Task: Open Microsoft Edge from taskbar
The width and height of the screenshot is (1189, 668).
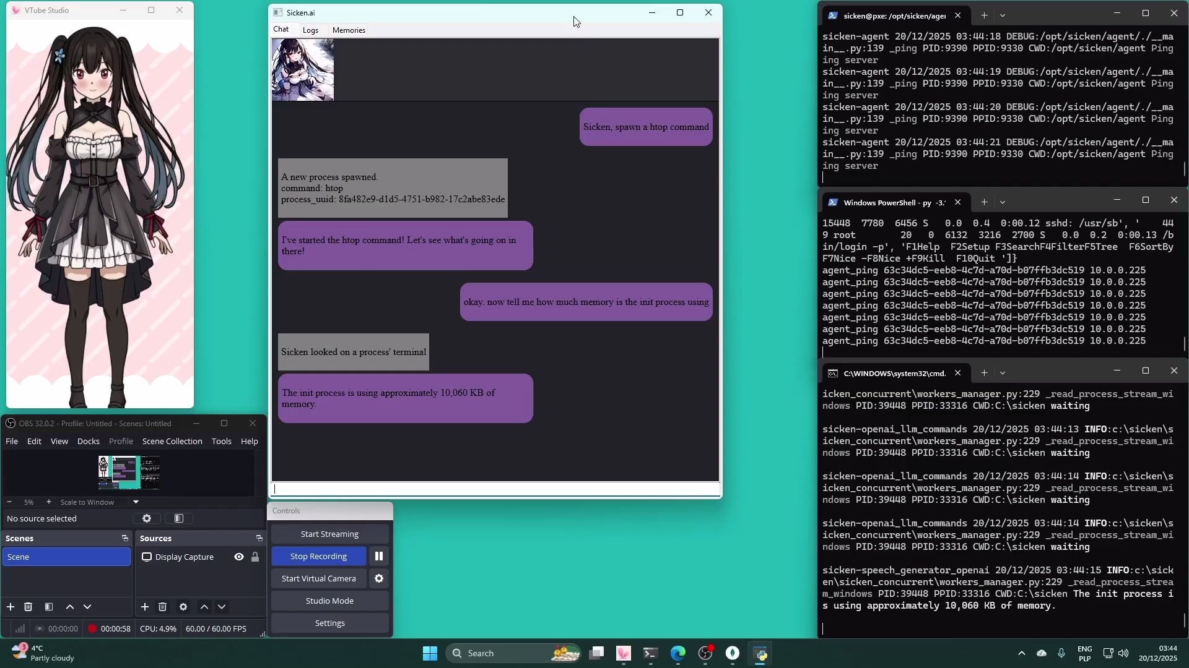Action: click(x=678, y=653)
